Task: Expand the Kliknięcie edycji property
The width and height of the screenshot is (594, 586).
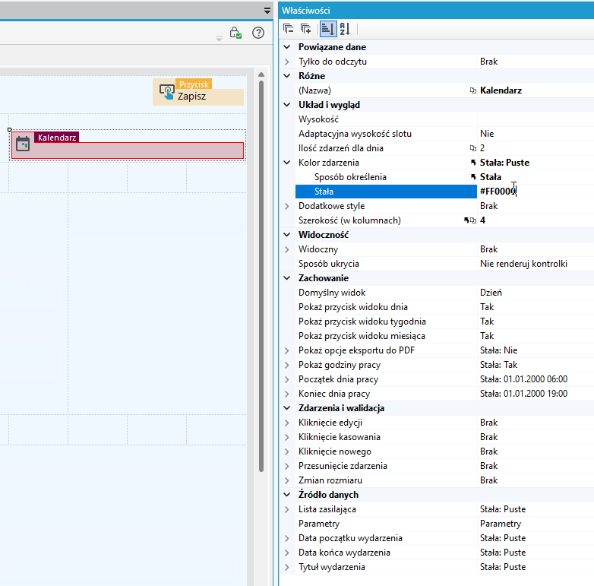Action: [287, 423]
